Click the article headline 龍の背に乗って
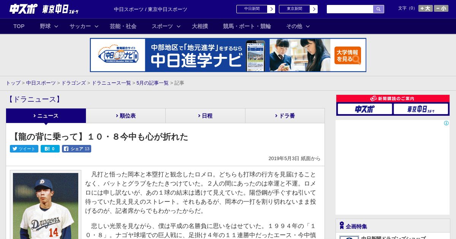This screenshot has height=239, width=456. (100, 137)
